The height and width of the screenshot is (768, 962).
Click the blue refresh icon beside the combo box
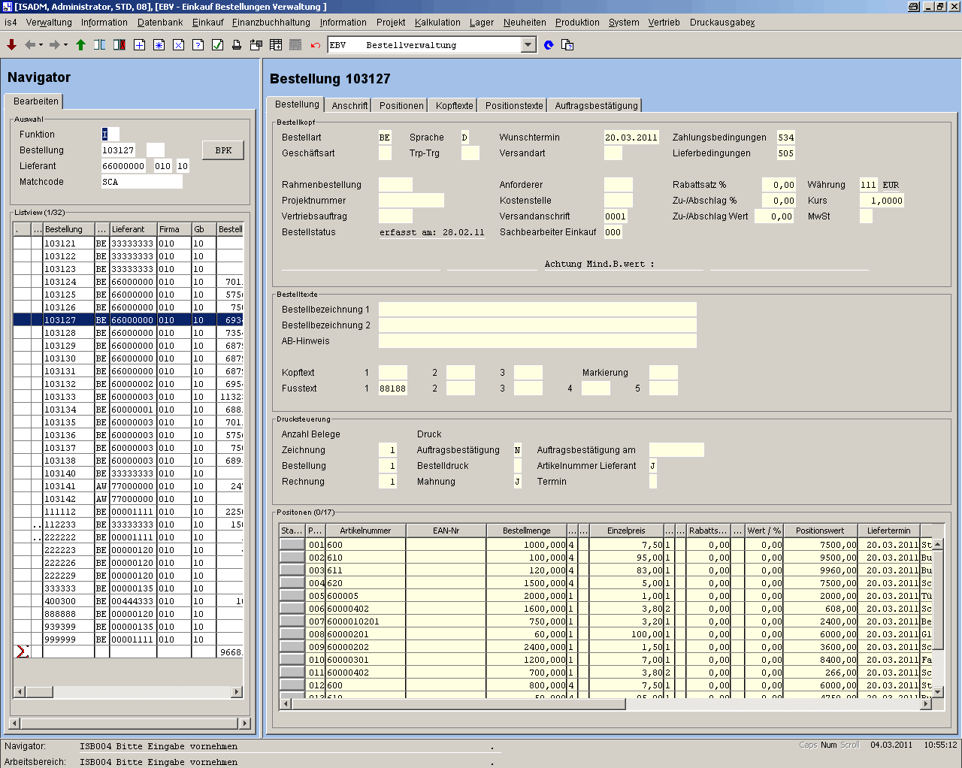pyautogui.click(x=549, y=45)
